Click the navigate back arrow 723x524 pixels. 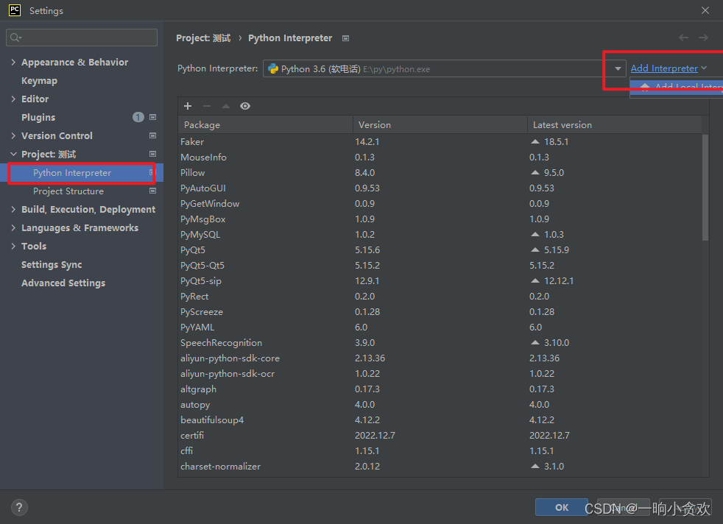(683, 38)
